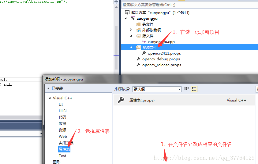Viewport: 258px width, 164px height.
Task: Click the Solution Explorer search box
Action: click(x=190, y=5)
